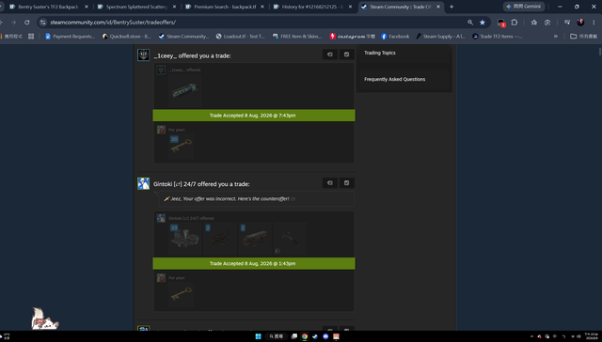Click Gintoki 24/7 profile avatar
The image size is (602, 342).
click(x=143, y=183)
